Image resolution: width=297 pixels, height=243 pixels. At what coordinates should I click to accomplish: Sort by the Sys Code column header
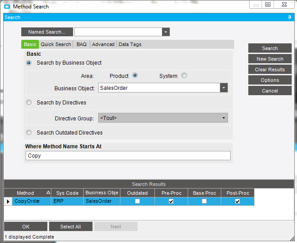point(67,193)
